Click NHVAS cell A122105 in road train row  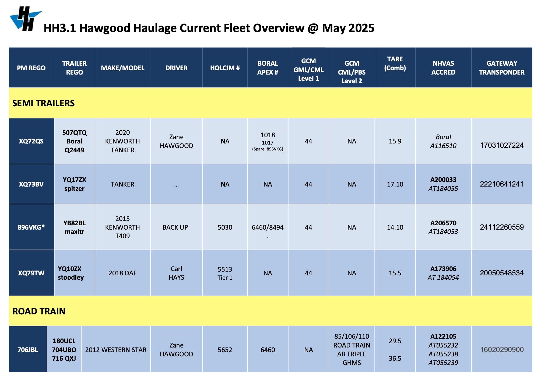click(x=443, y=349)
